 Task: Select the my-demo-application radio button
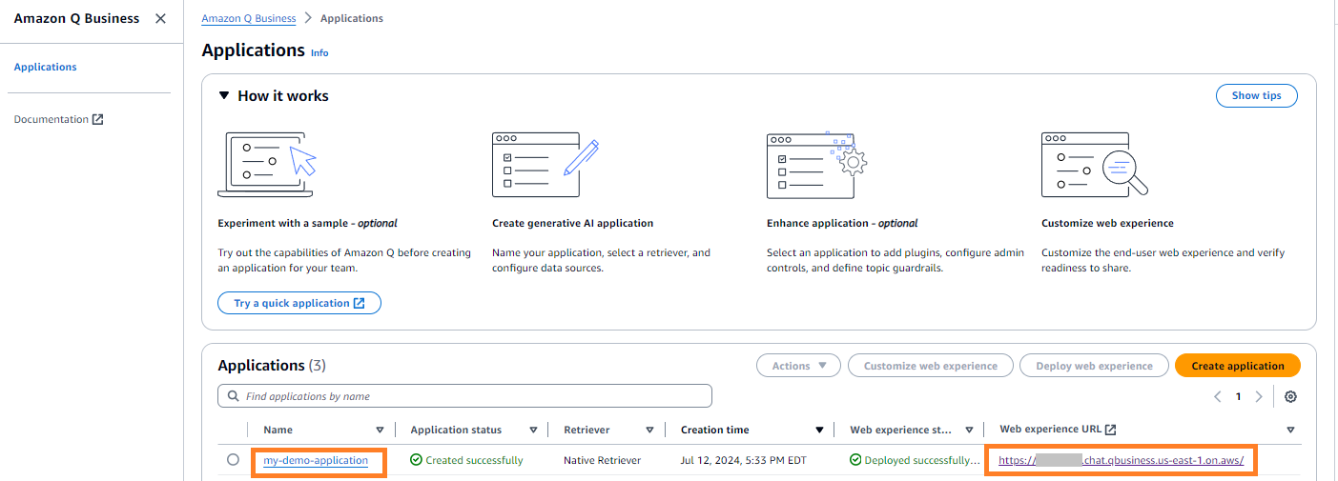(x=233, y=460)
